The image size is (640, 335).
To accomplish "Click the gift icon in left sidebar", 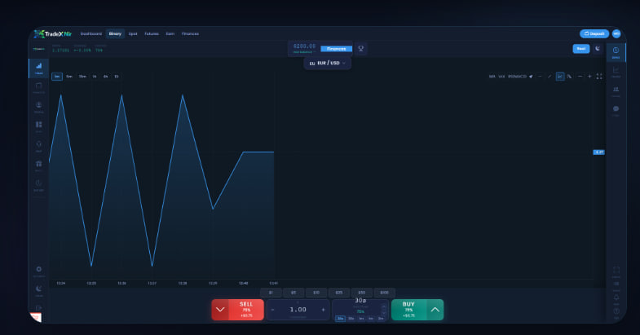I will 39,165.
